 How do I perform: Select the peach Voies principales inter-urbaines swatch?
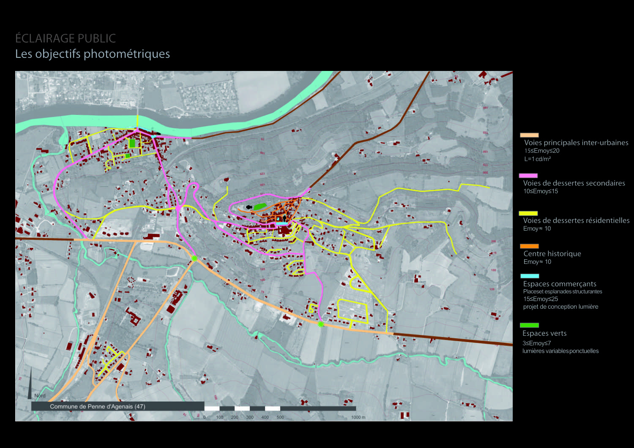click(x=529, y=135)
